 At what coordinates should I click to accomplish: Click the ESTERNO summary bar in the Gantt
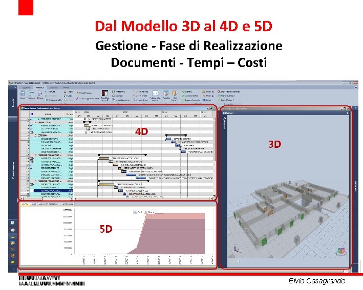[x=176, y=136]
